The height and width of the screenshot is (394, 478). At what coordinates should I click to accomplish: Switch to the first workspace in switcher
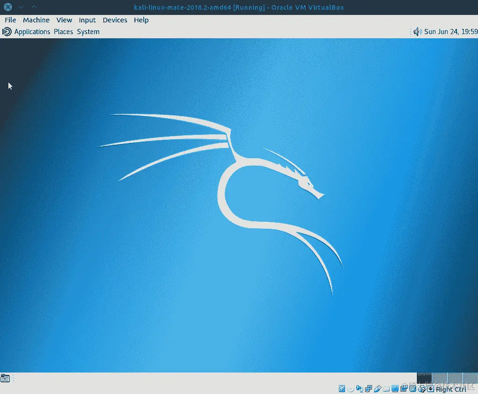click(x=424, y=378)
